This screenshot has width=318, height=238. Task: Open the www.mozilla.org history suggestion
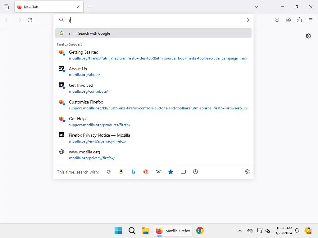coord(153,155)
